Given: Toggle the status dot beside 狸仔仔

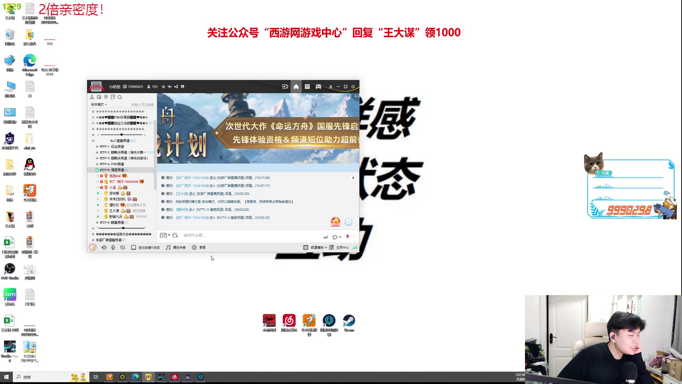Looking at the screenshot, I should [x=98, y=205].
